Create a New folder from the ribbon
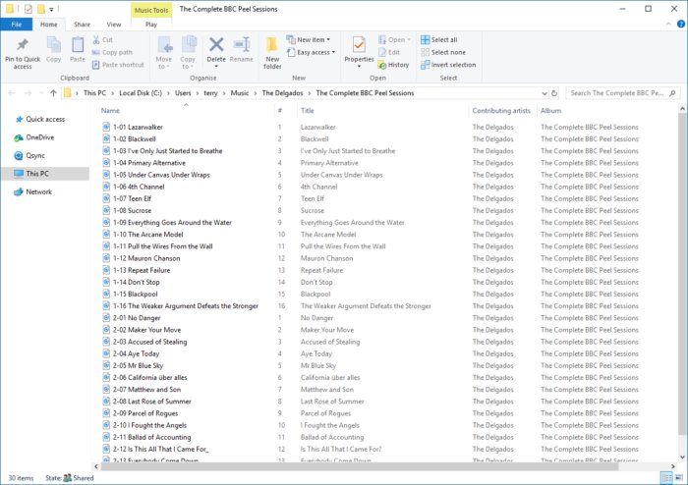Viewport: 688px width, 485px height. pos(272,53)
